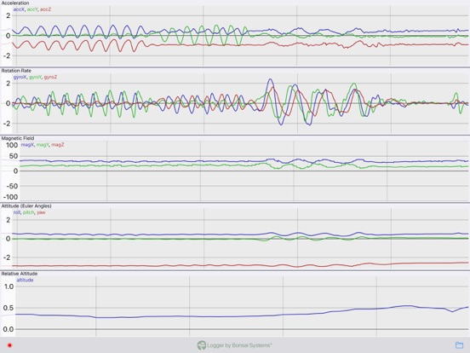Click the yaw legend label
The image size is (470, 353).
41,212
